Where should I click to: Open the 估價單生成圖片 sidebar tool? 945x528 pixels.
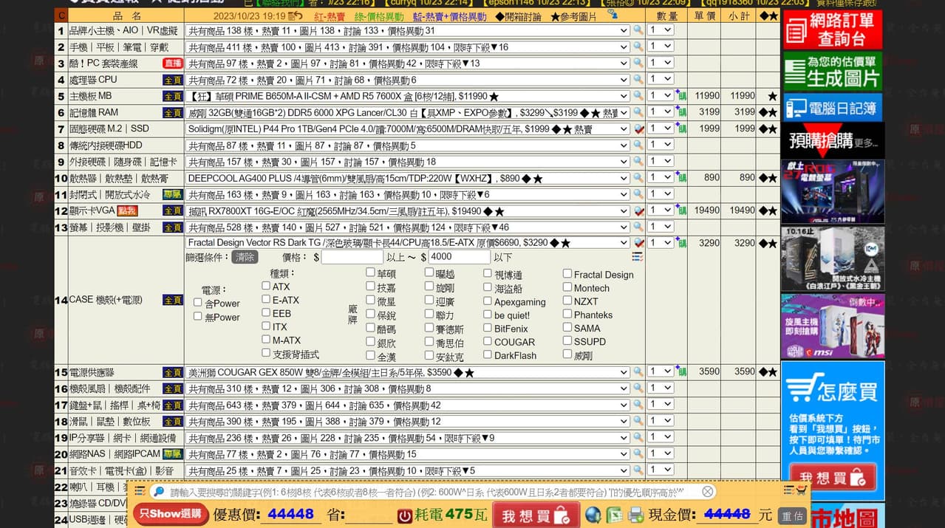click(x=832, y=71)
